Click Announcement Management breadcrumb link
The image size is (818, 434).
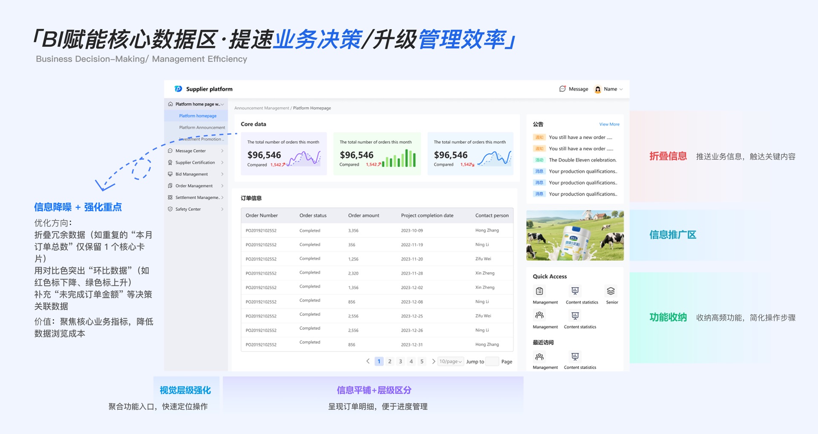pos(262,108)
